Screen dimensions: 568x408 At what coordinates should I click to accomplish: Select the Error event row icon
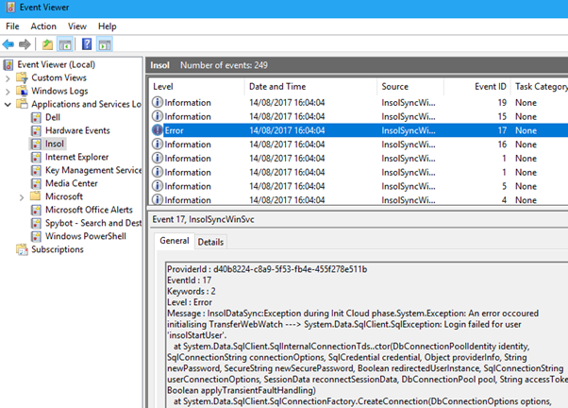pyautogui.click(x=159, y=130)
